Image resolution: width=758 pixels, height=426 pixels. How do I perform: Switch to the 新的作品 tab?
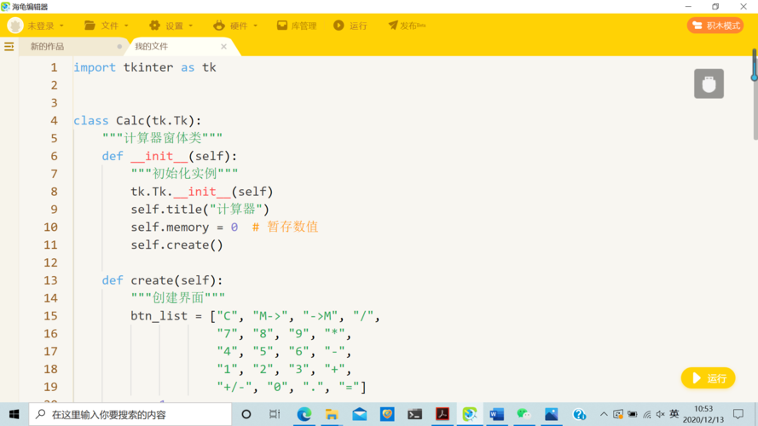pos(47,46)
